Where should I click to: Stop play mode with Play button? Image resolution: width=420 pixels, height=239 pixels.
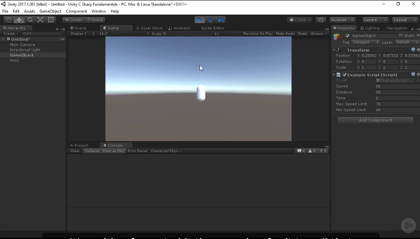click(x=199, y=20)
